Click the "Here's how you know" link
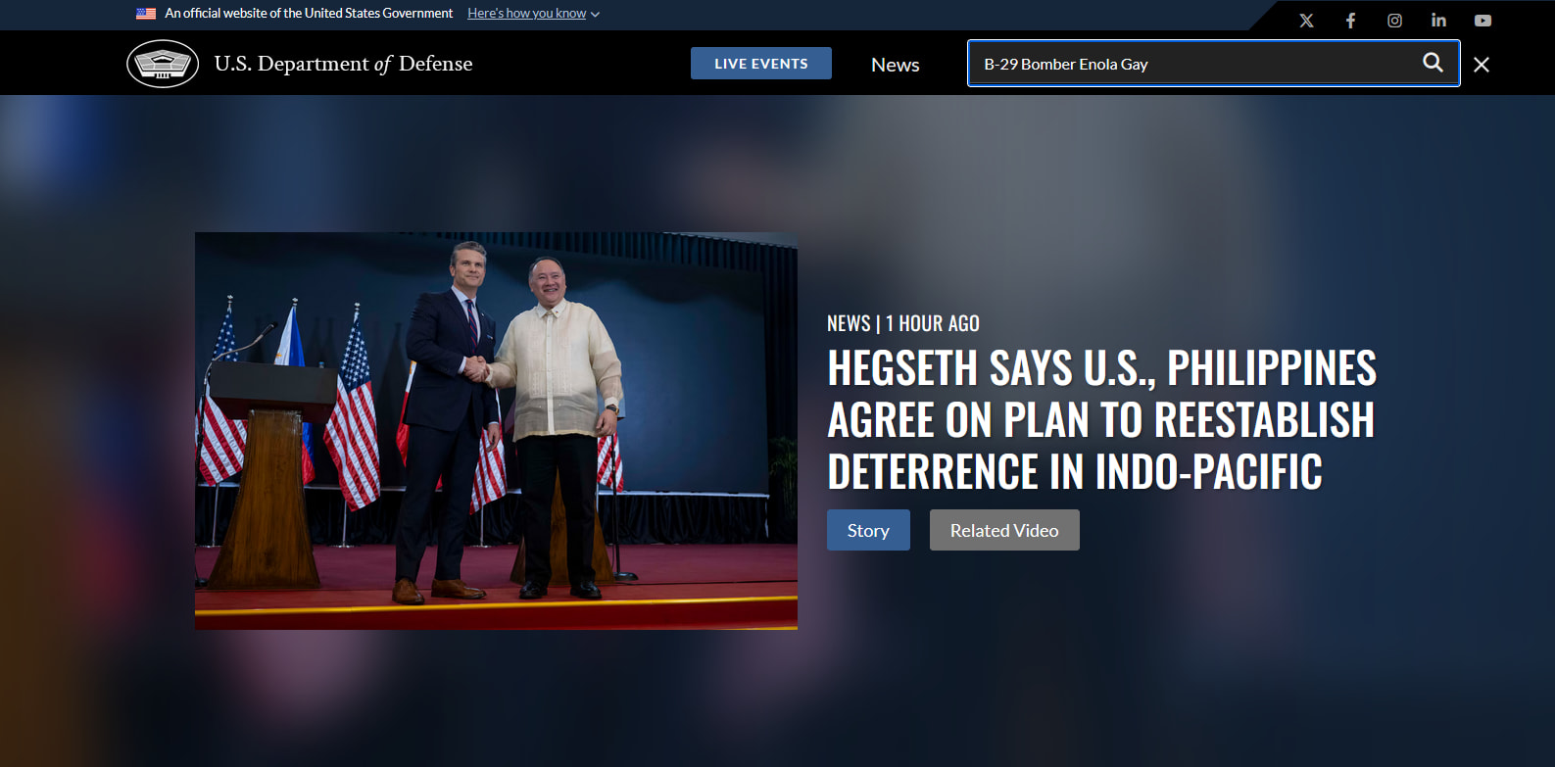The height and width of the screenshot is (767, 1555). 526,14
